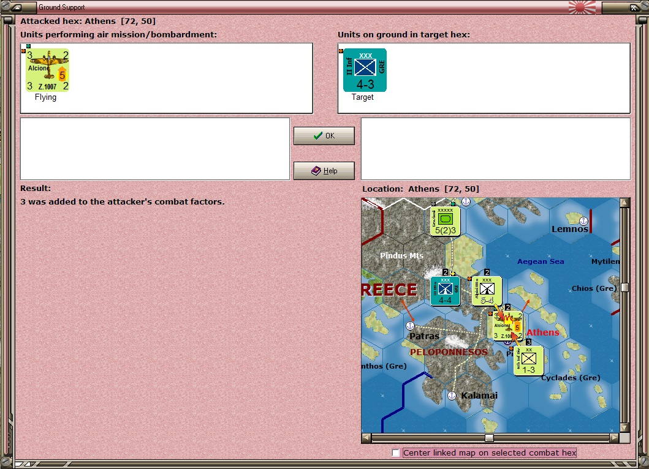Image resolution: width=649 pixels, height=469 pixels.
Task: Click the Lemnos island label on map
Action: [x=569, y=229]
